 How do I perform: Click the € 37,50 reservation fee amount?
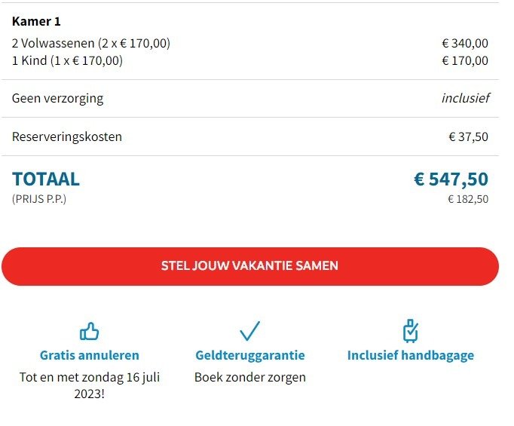pos(468,136)
